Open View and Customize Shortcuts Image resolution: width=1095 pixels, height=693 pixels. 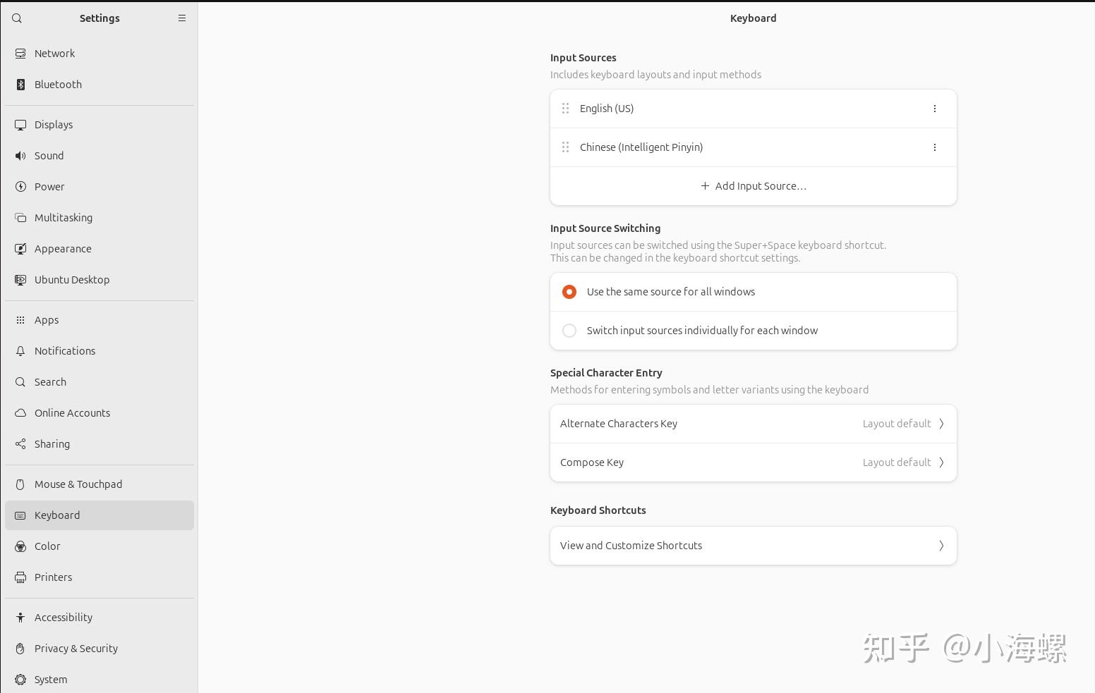click(753, 546)
